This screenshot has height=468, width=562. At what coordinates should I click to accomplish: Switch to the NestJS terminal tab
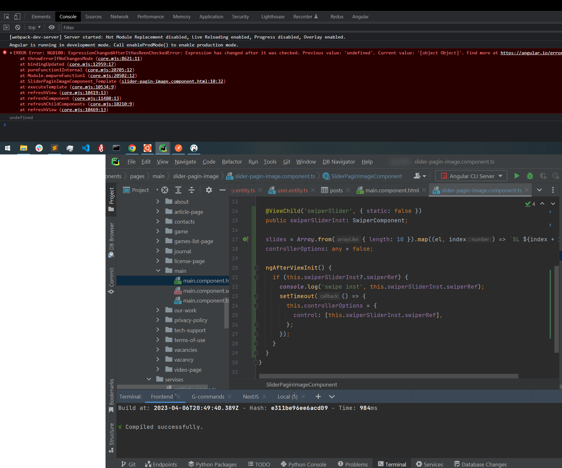pos(251,397)
